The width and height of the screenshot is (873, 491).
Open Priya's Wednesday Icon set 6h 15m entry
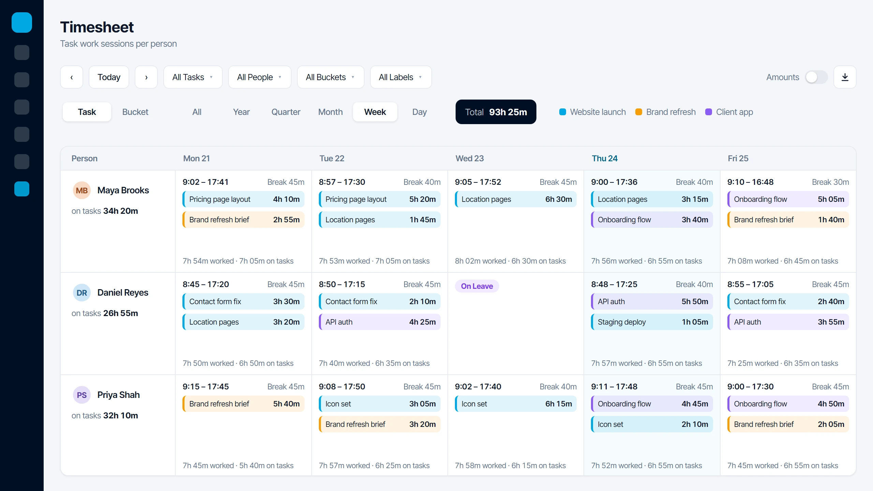516,404
